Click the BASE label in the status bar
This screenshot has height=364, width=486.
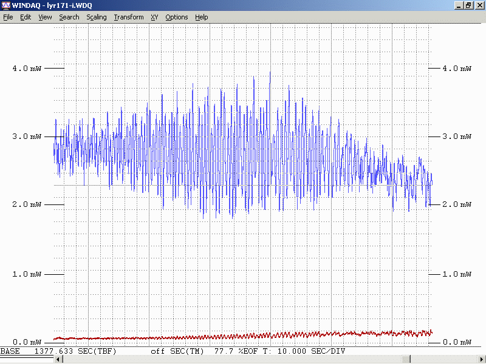[10, 351]
